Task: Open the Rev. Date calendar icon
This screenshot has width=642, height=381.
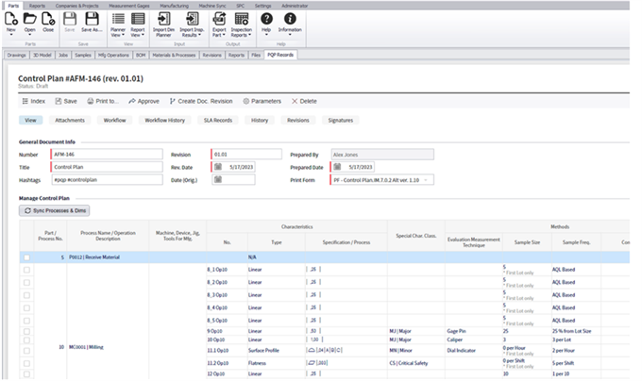Action: (x=217, y=167)
